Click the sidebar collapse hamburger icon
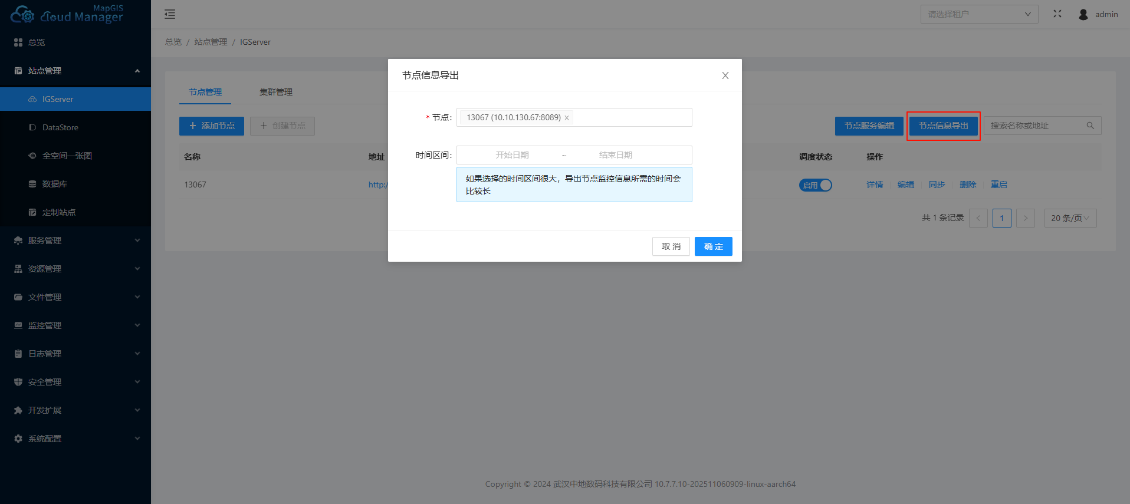The image size is (1130, 504). (x=170, y=14)
